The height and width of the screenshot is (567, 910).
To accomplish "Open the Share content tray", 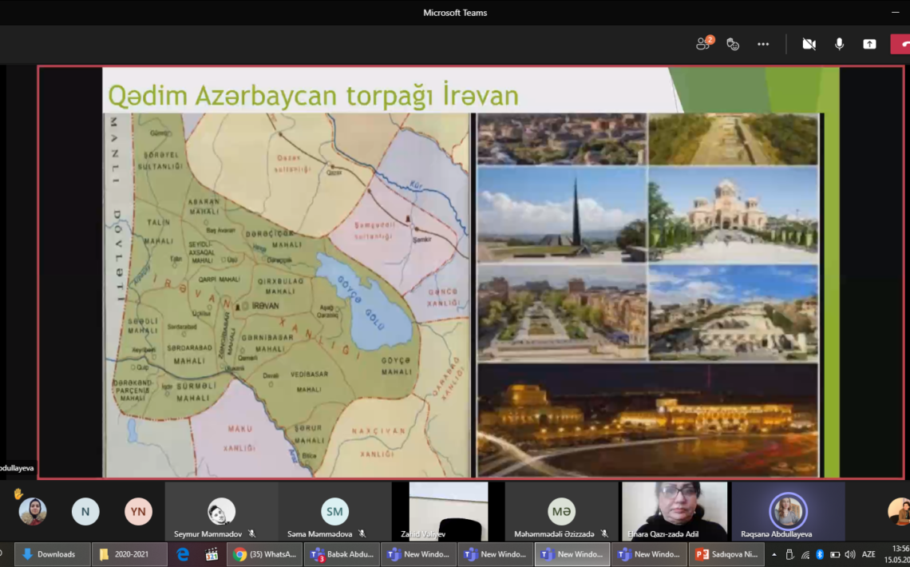I will coord(869,44).
